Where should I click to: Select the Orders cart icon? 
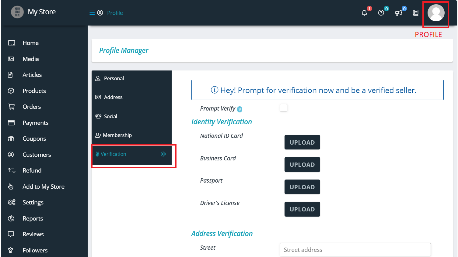coord(11,107)
